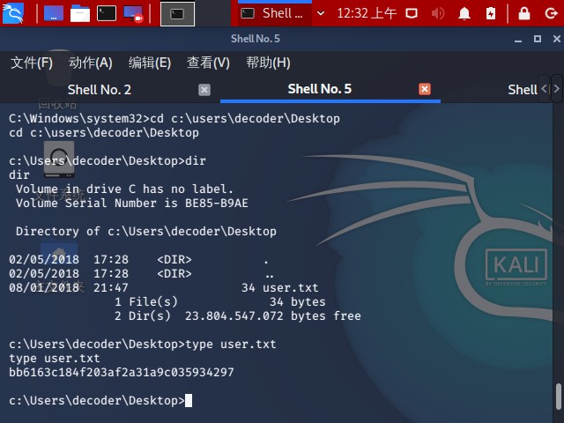The width and height of the screenshot is (564, 423).
Task: Close the Shell No. 5 window
Action: tap(556, 39)
